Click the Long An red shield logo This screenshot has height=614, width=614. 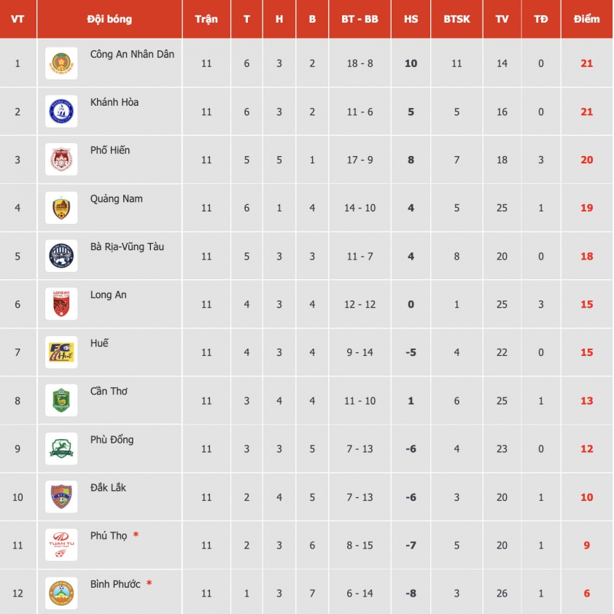pyautogui.click(x=61, y=304)
